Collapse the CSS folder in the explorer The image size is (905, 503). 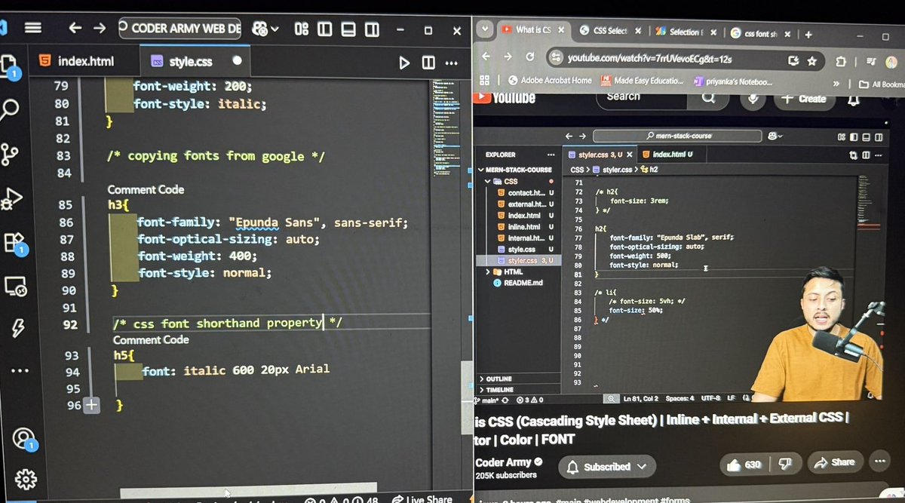489,181
